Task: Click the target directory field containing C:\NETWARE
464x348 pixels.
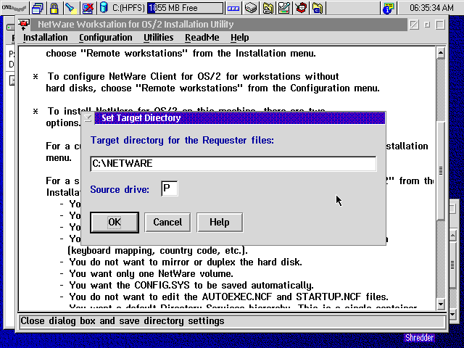Action: (233, 164)
